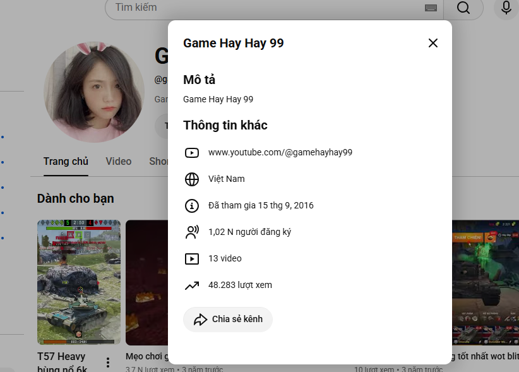Click the video count play icon
The width and height of the screenshot is (519, 372).
192,258
